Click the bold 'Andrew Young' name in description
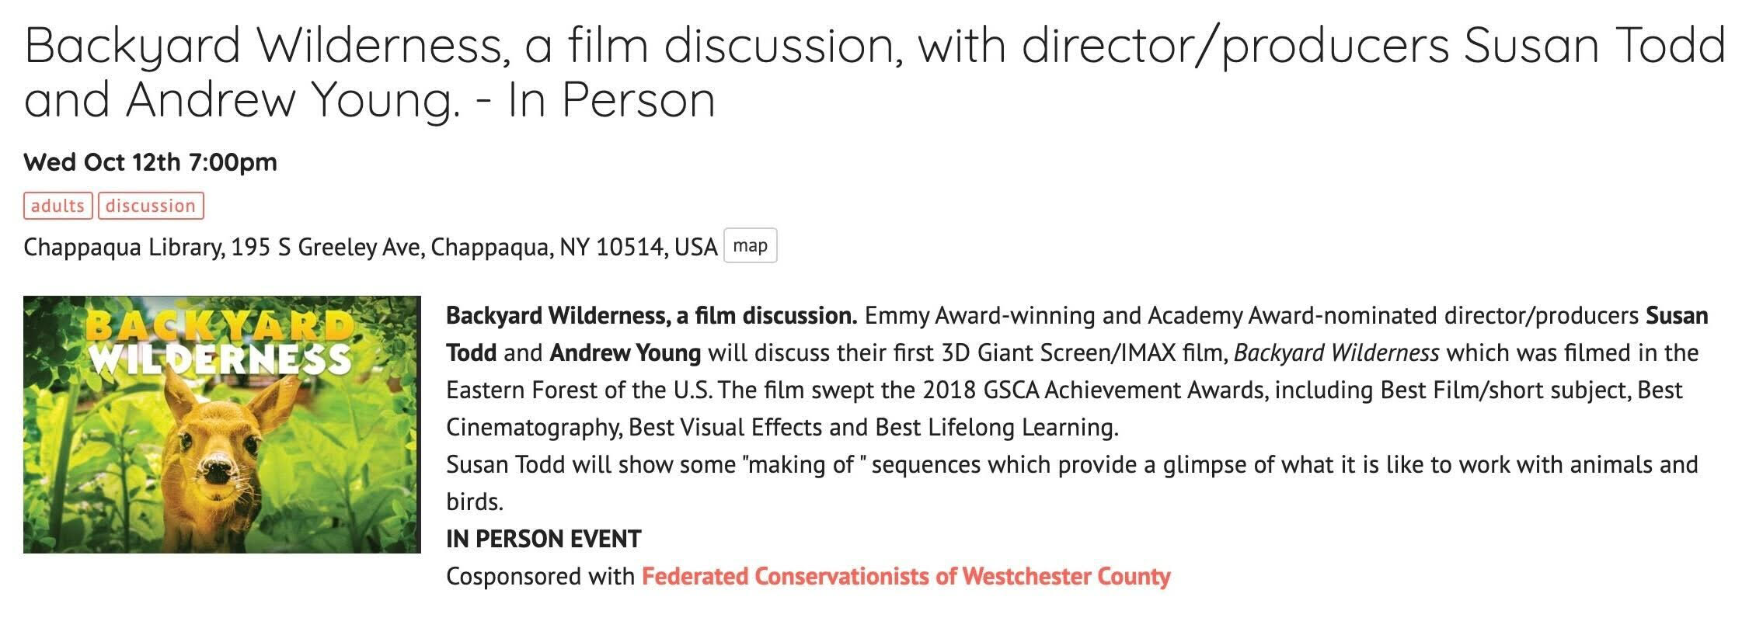The height and width of the screenshot is (642, 1756). pos(625,353)
